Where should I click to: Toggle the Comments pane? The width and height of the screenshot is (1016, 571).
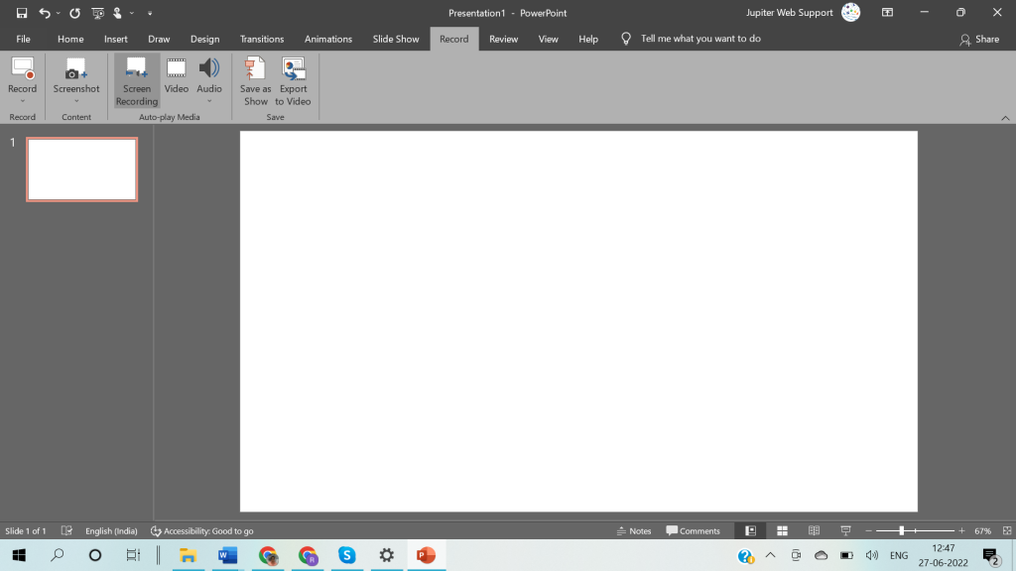693,531
